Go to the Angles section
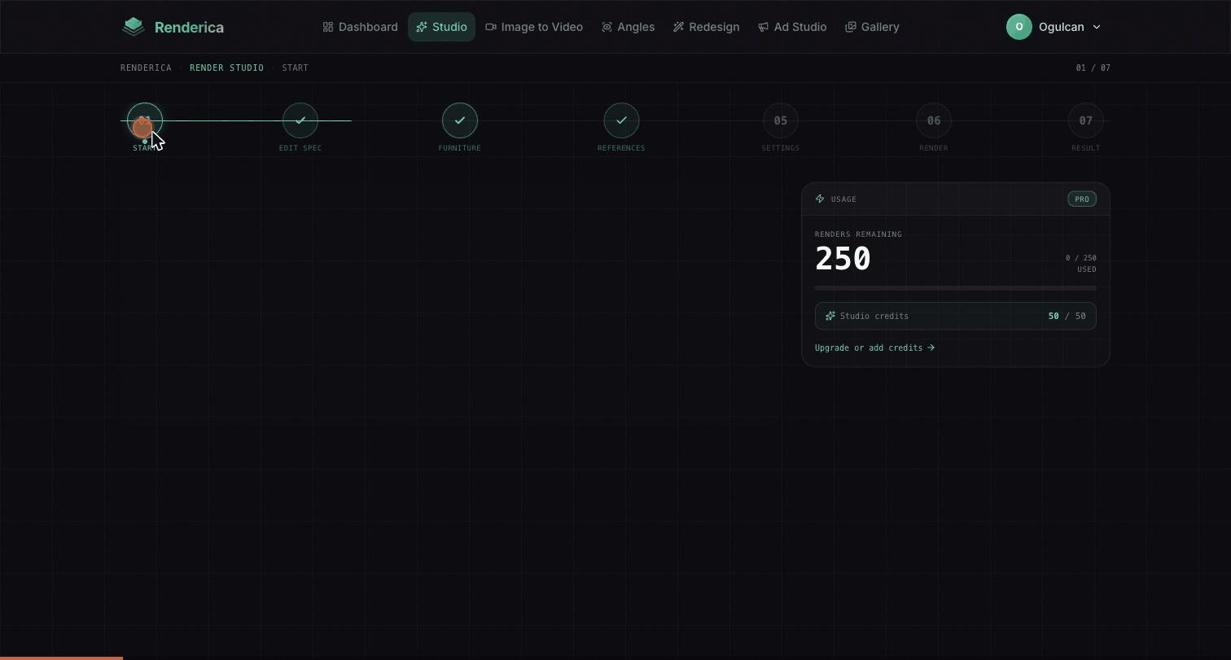Image resolution: width=1231 pixels, height=660 pixels. tap(628, 27)
